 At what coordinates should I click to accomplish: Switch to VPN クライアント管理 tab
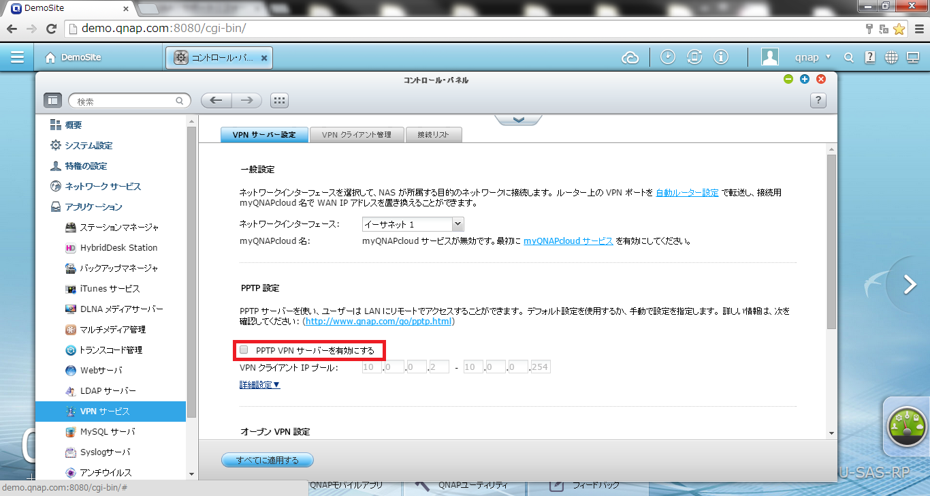tap(357, 135)
